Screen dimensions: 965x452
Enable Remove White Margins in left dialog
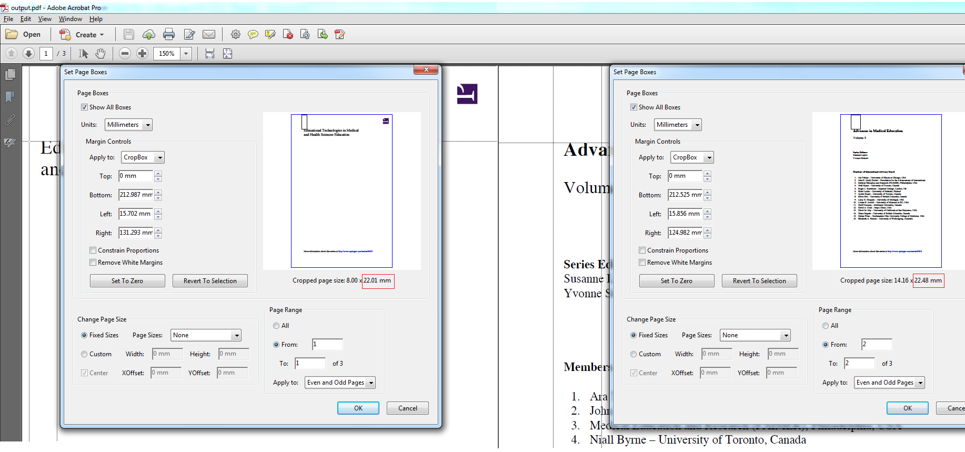93,263
